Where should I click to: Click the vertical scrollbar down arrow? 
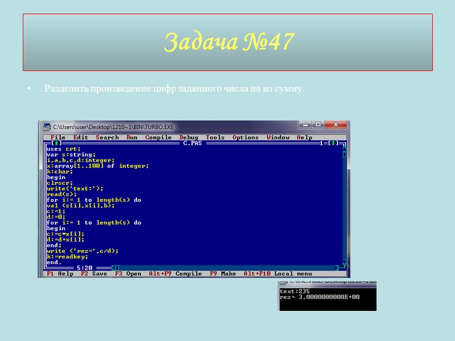(x=345, y=263)
